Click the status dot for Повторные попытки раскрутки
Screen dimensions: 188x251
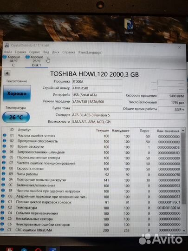click(x=3, y=179)
